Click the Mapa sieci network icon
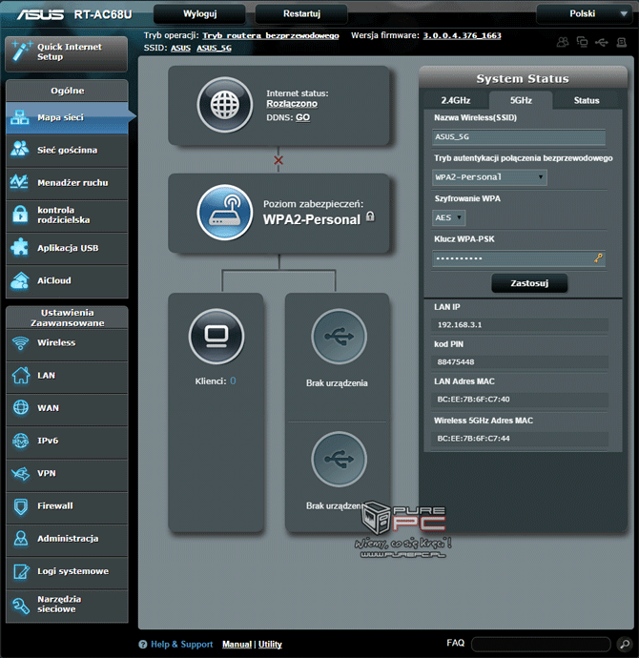Viewport: 639px width, 658px height. click(20, 117)
